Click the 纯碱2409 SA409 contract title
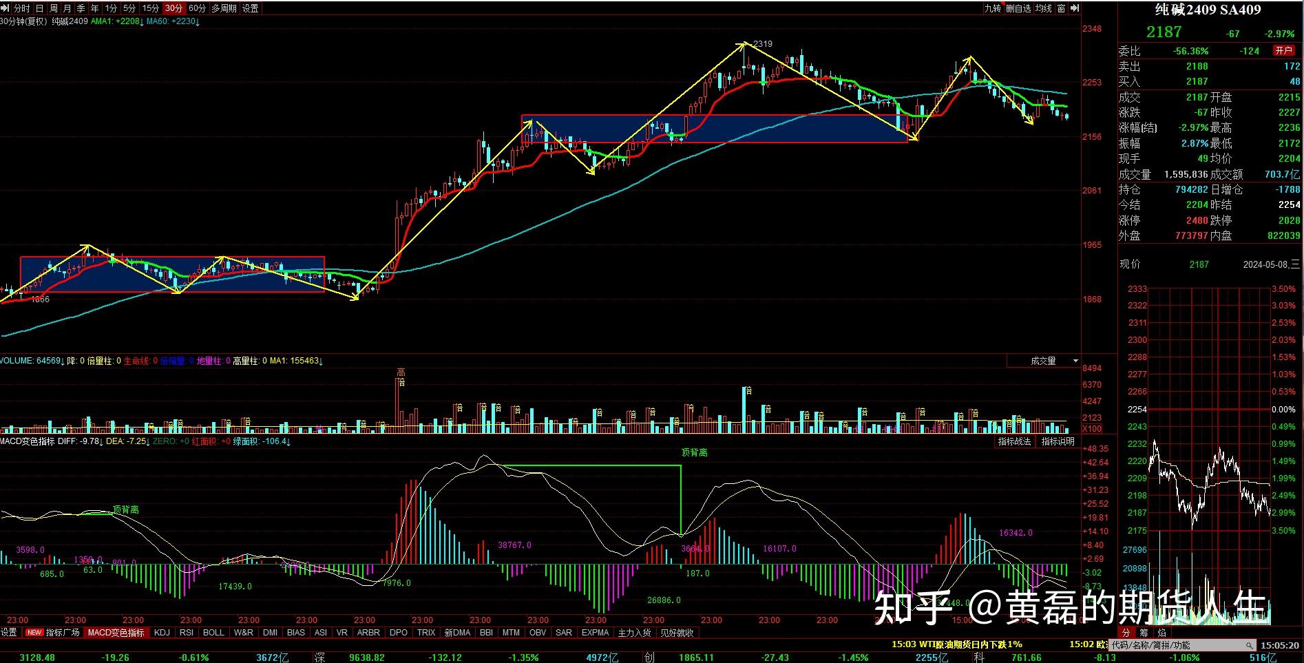Image resolution: width=1304 pixels, height=663 pixels. [1208, 10]
